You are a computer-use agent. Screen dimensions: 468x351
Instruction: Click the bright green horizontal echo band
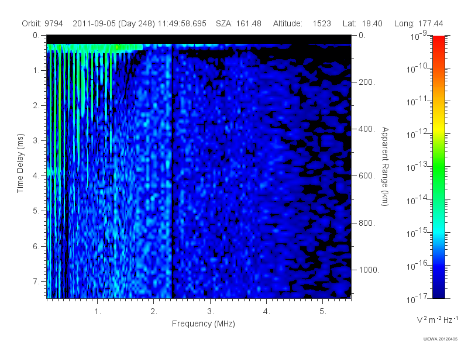95,47
